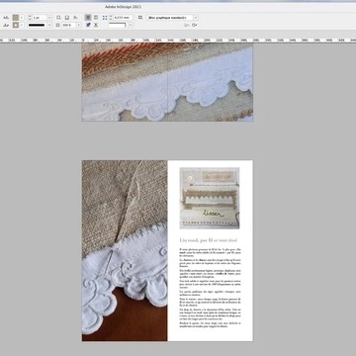
Task: Click the corner options icon
Action: click(x=105, y=18)
